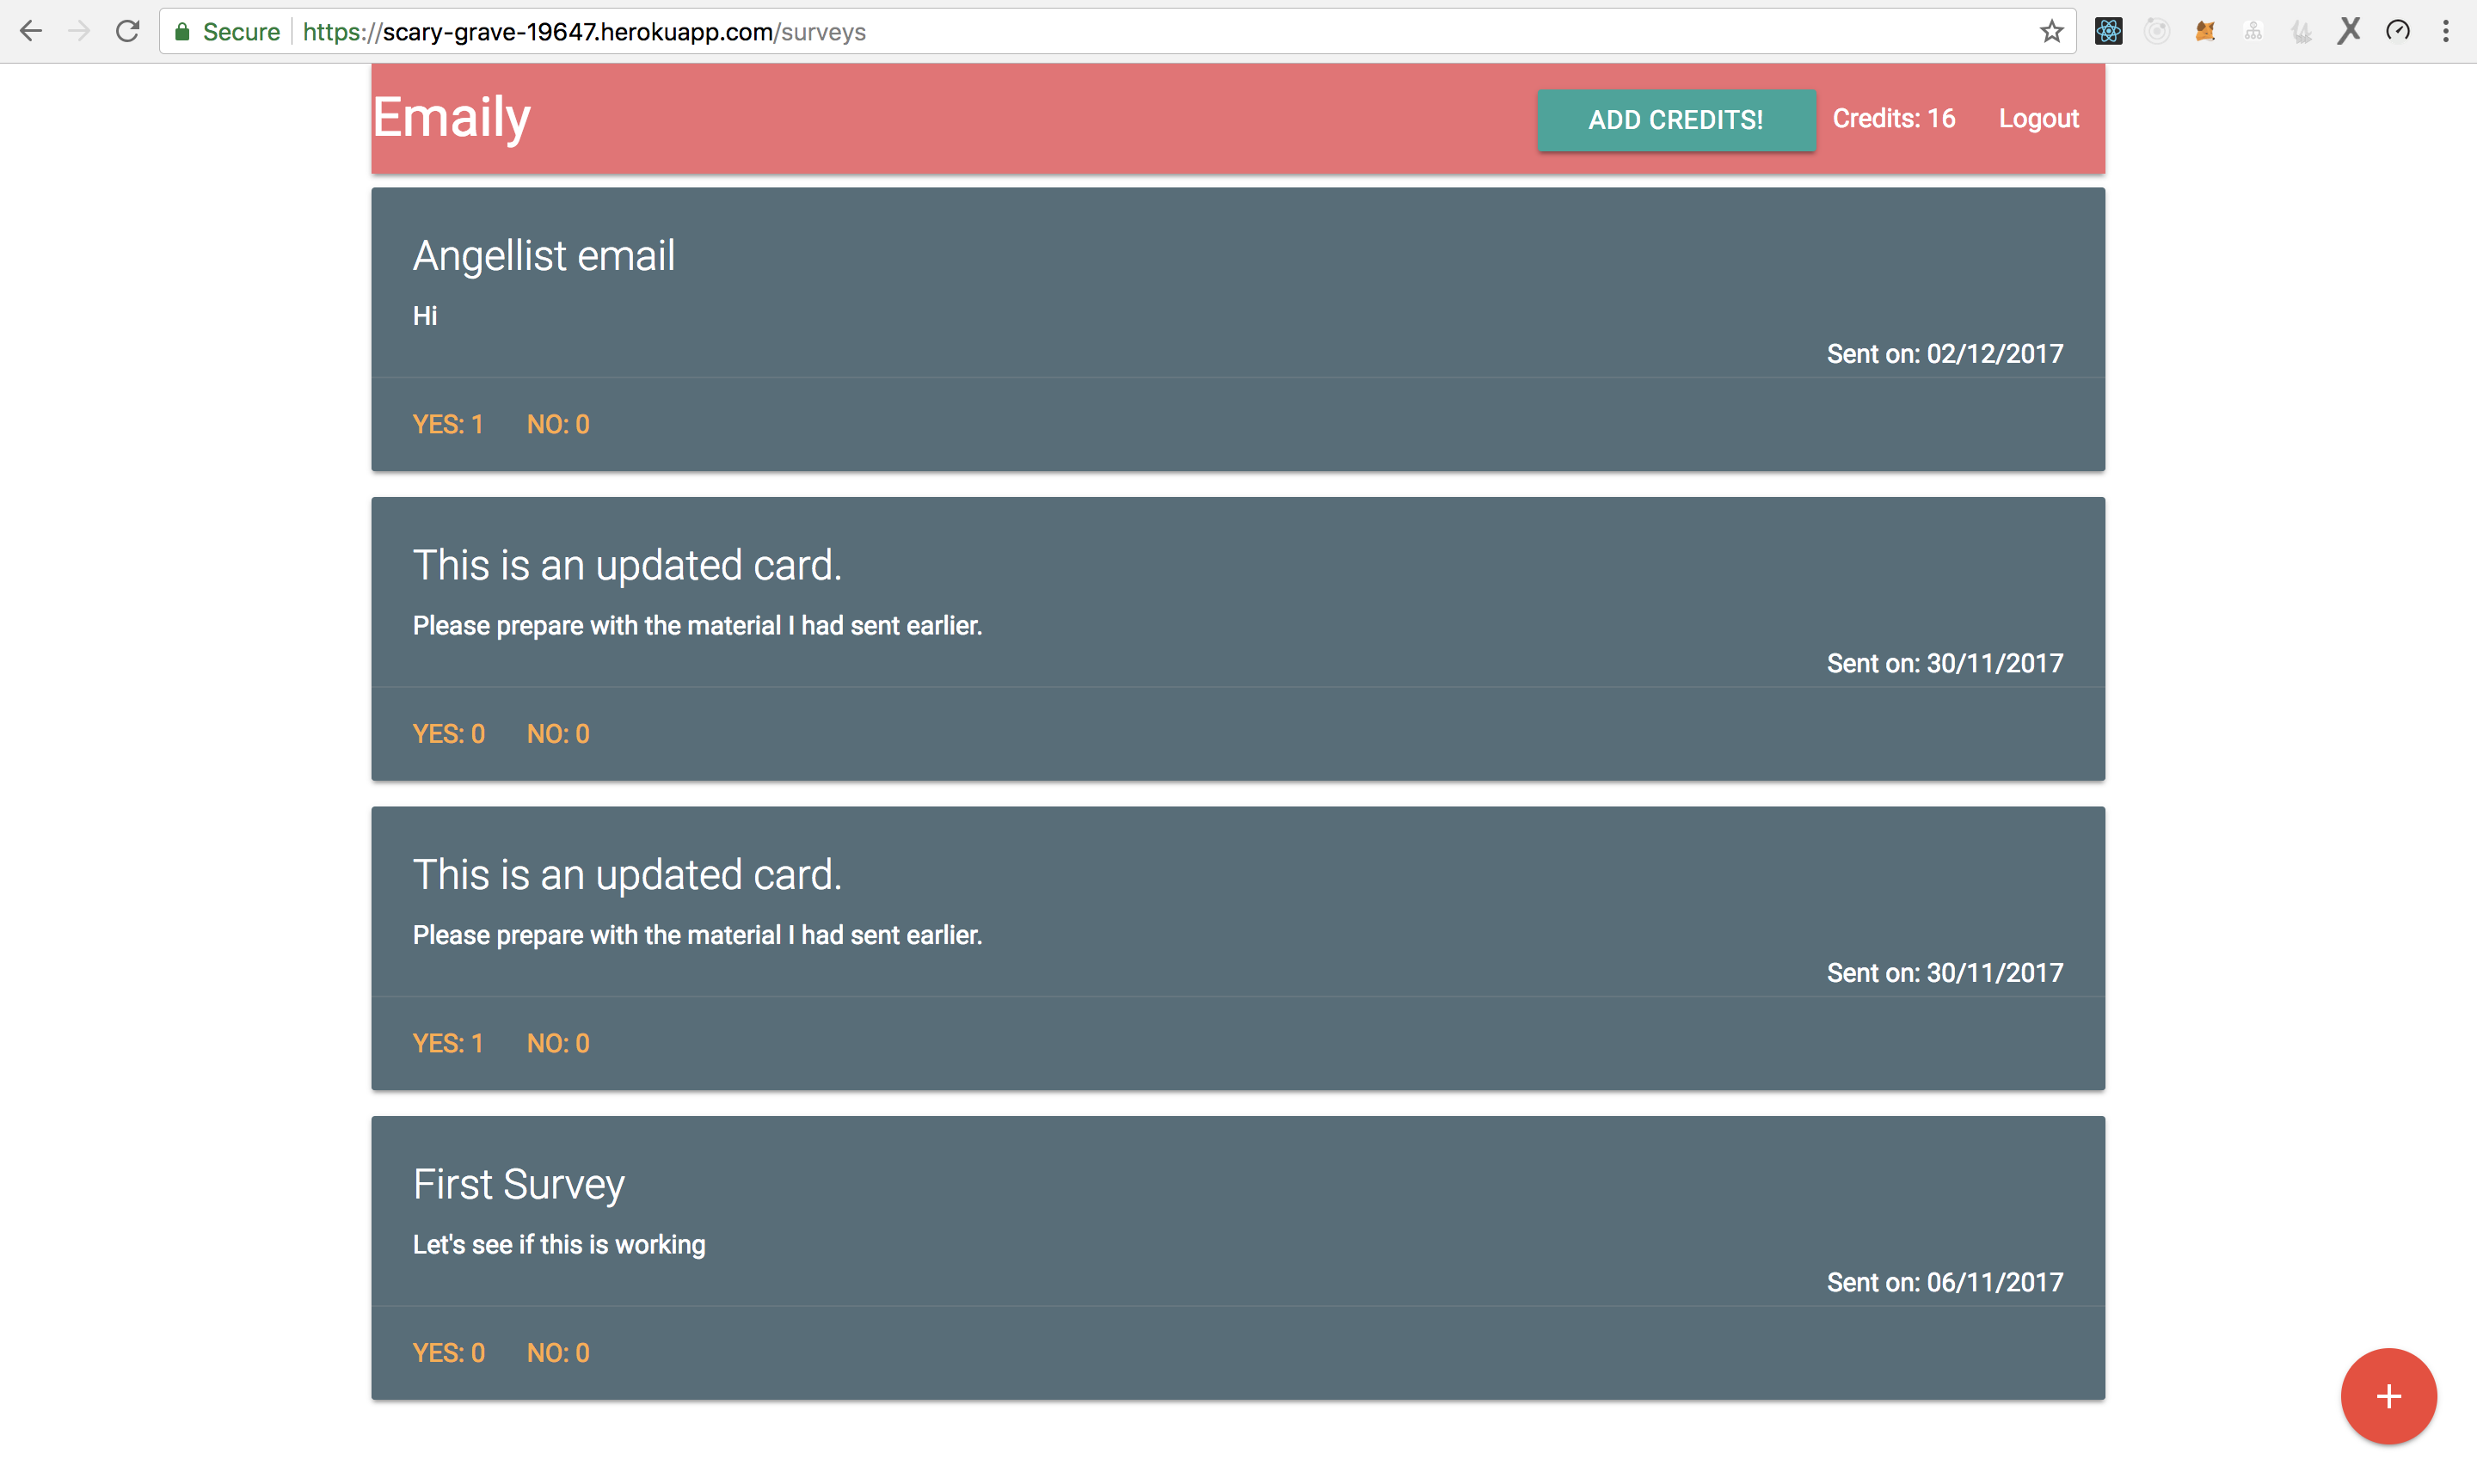Go back to the previous page
Viewport: 2477px width, 1484px height.
pos(31,31)
